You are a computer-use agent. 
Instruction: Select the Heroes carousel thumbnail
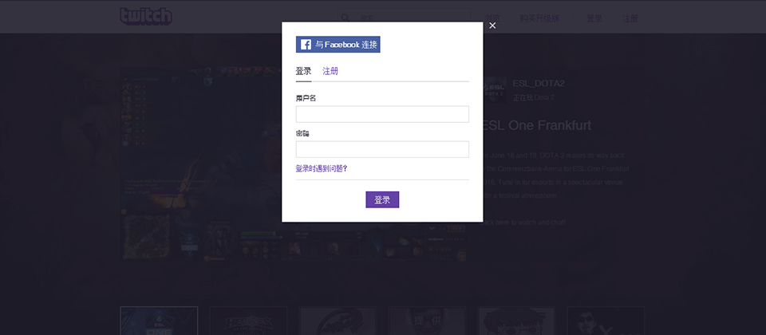[x=248, y=321]
